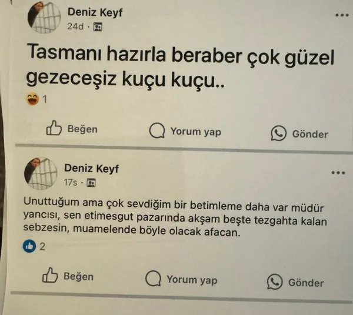Like the first post with Beğen
This screenshot has height=315, width=353.
point(72,128)
